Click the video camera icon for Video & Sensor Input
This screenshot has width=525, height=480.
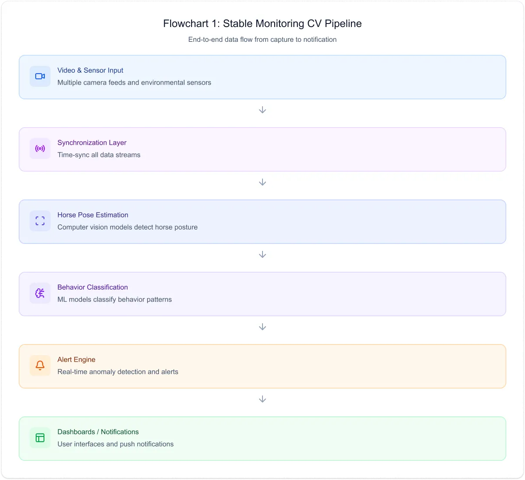point(40,76)
